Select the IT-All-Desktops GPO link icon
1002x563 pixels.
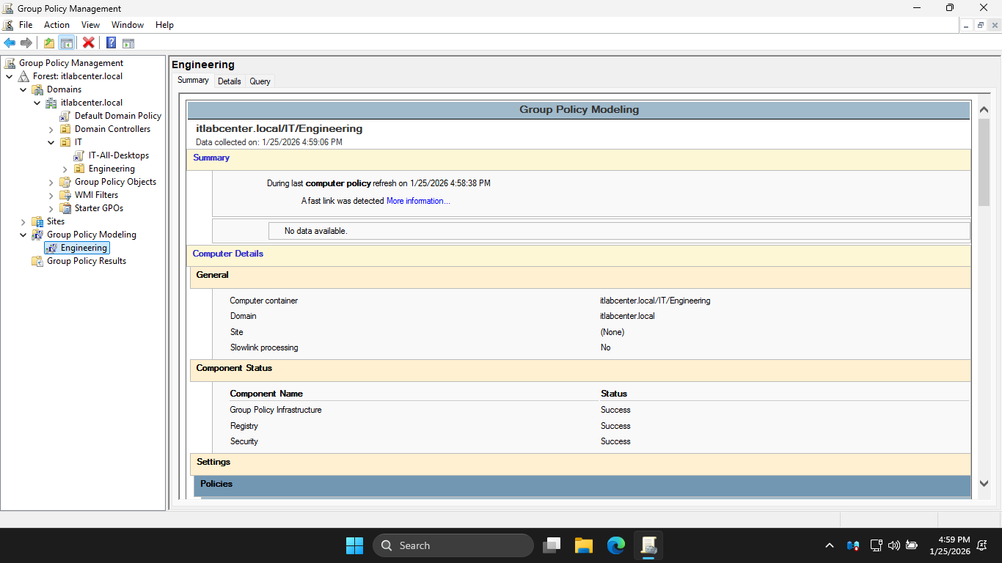(x=79, y=155)
